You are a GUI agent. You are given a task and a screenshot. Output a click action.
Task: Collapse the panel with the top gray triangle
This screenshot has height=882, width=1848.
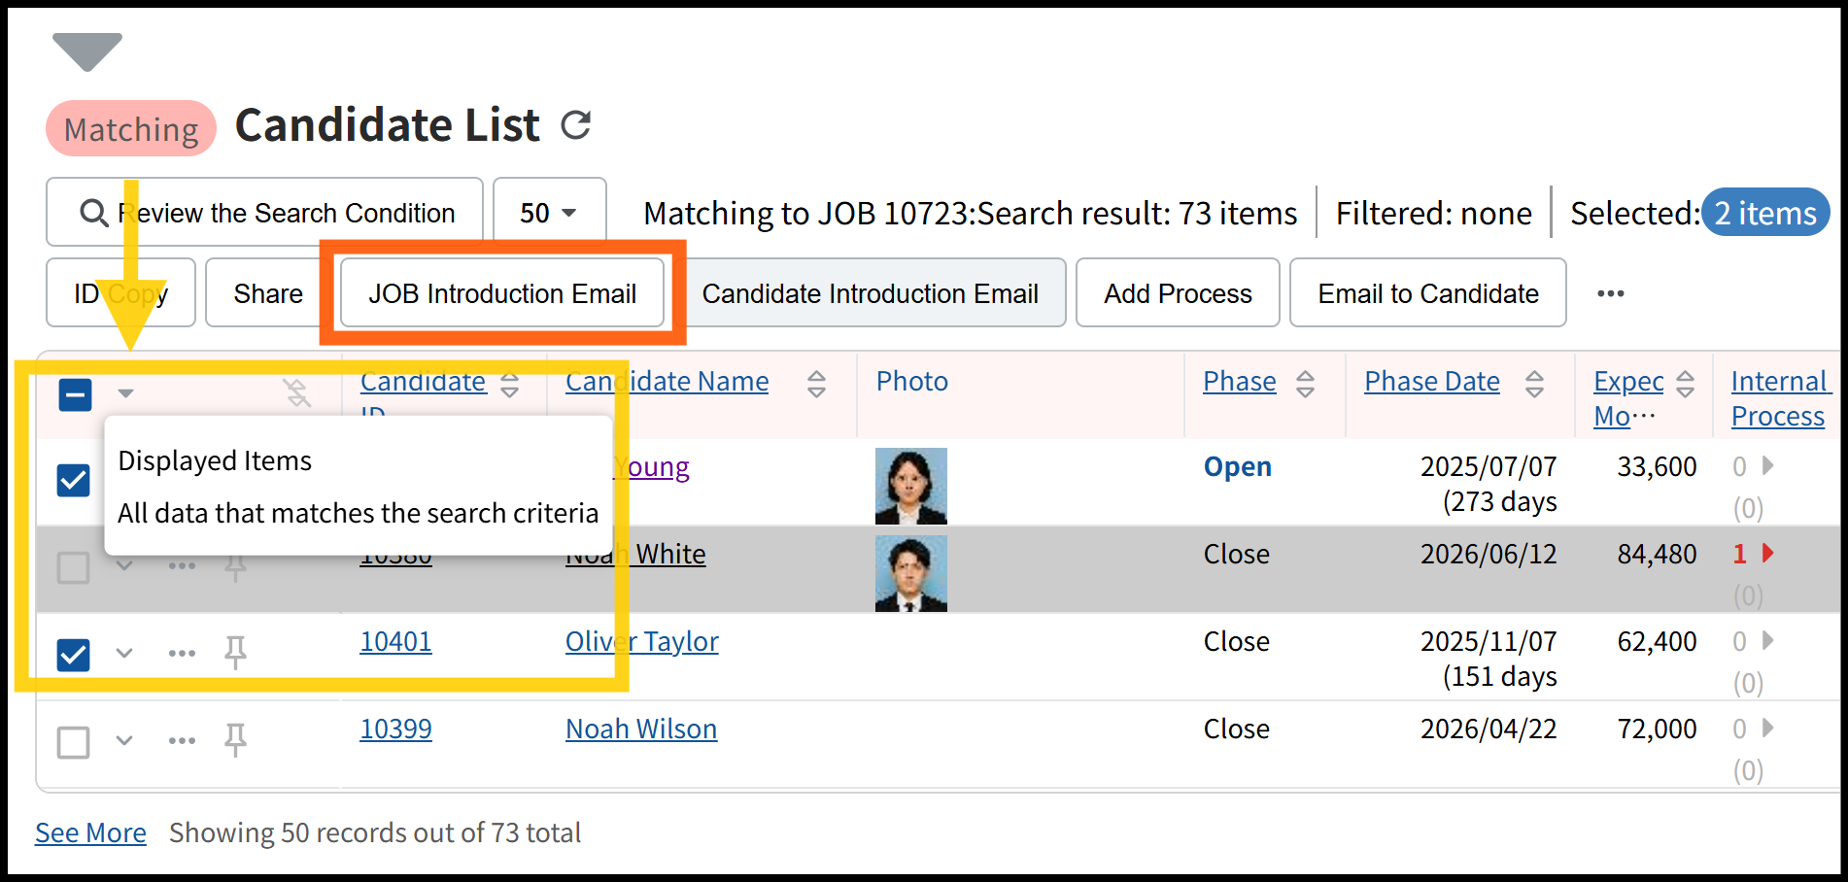pyautogui.click(x=87, y=51)
